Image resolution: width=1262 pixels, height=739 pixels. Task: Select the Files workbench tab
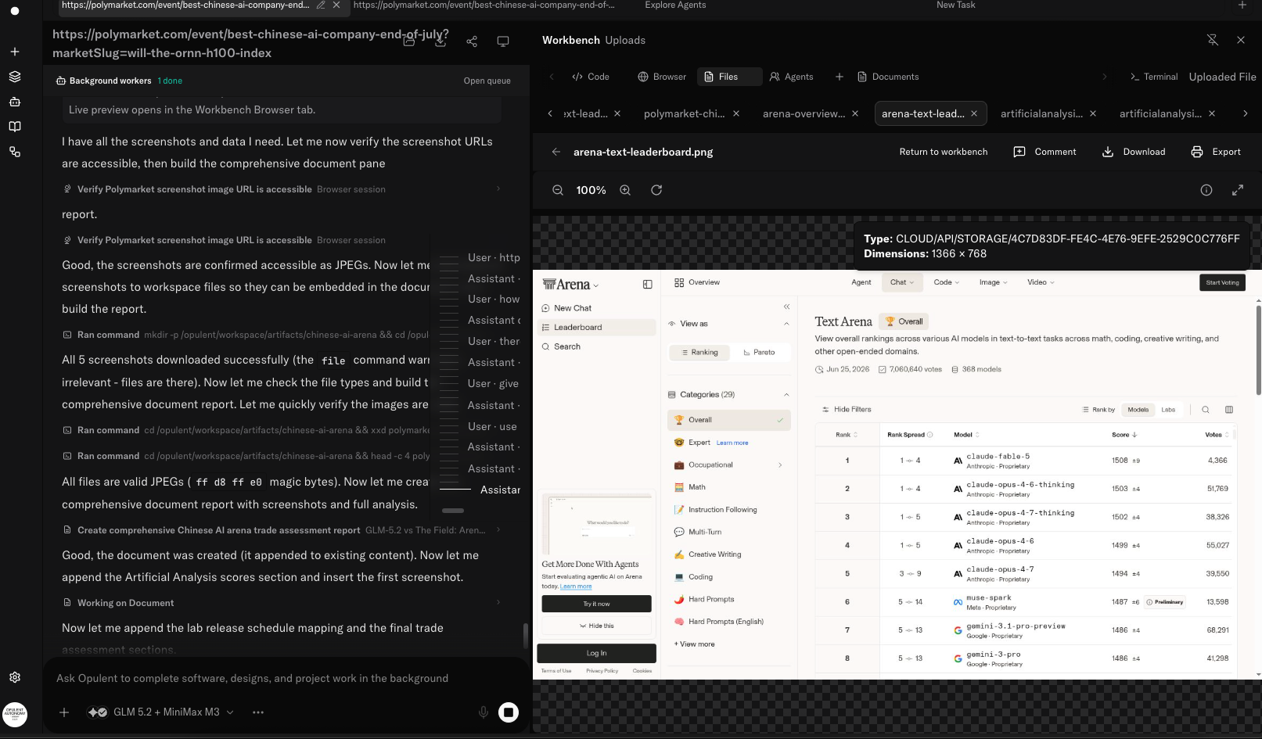coord(729,77)
